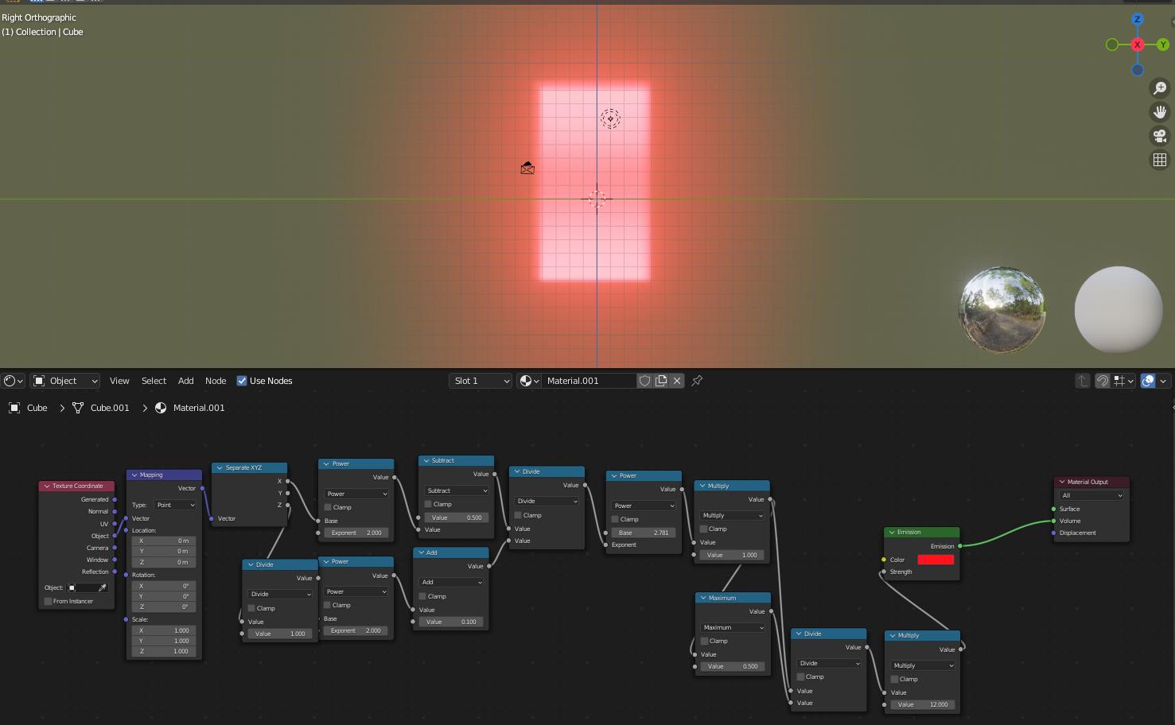Click the camera view icon in viewport sidebar
Image resolution: width=1175 pixels, height=725 pixels.
(x=1159, y=135)
